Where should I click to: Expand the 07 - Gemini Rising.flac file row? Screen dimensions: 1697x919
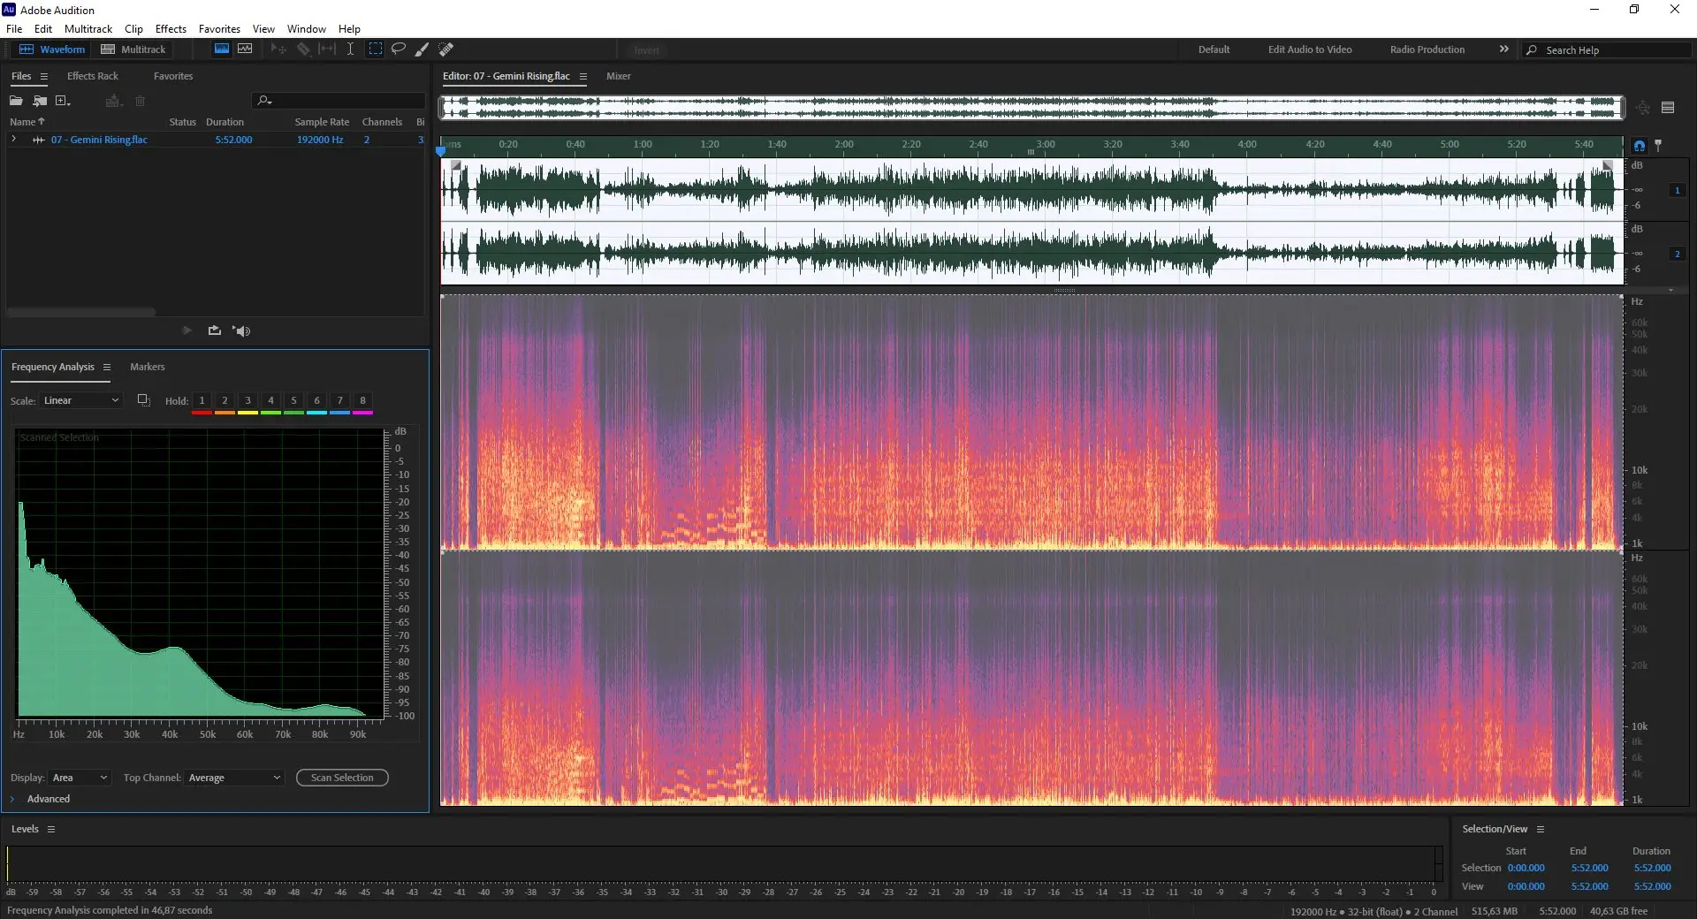13,140
